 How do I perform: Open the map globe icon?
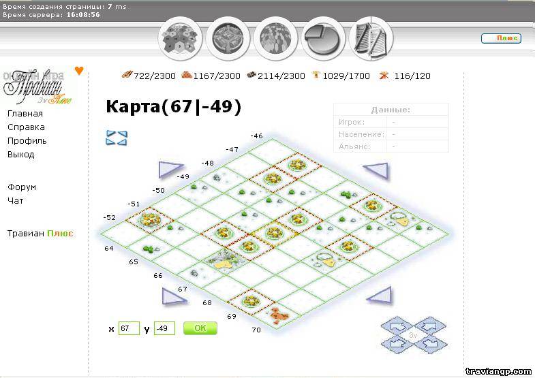[276, 39]
